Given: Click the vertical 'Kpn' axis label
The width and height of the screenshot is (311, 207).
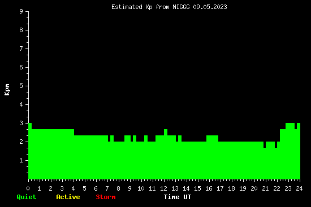Looking at the screenshot, I should point(7,90).
